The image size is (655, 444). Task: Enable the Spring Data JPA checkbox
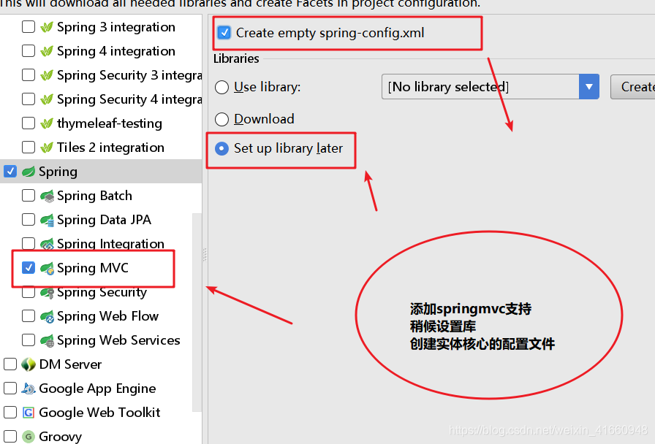click(x=29, y=220)
